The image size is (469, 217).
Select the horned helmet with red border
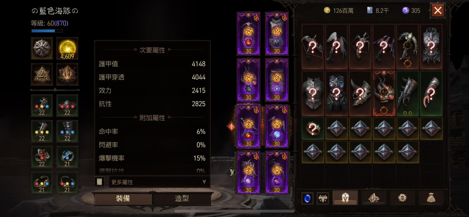[x=384, y=93]
